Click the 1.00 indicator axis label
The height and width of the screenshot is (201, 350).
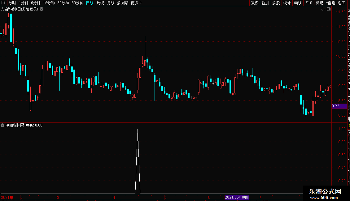tap(342, 129)
